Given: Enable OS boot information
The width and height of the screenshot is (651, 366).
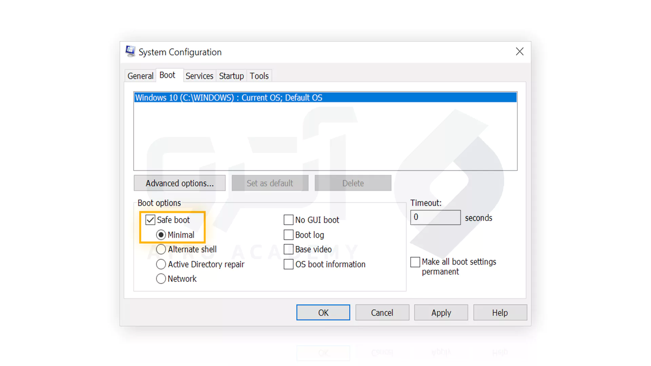Looking at the screenshot, I should [289, 264].
